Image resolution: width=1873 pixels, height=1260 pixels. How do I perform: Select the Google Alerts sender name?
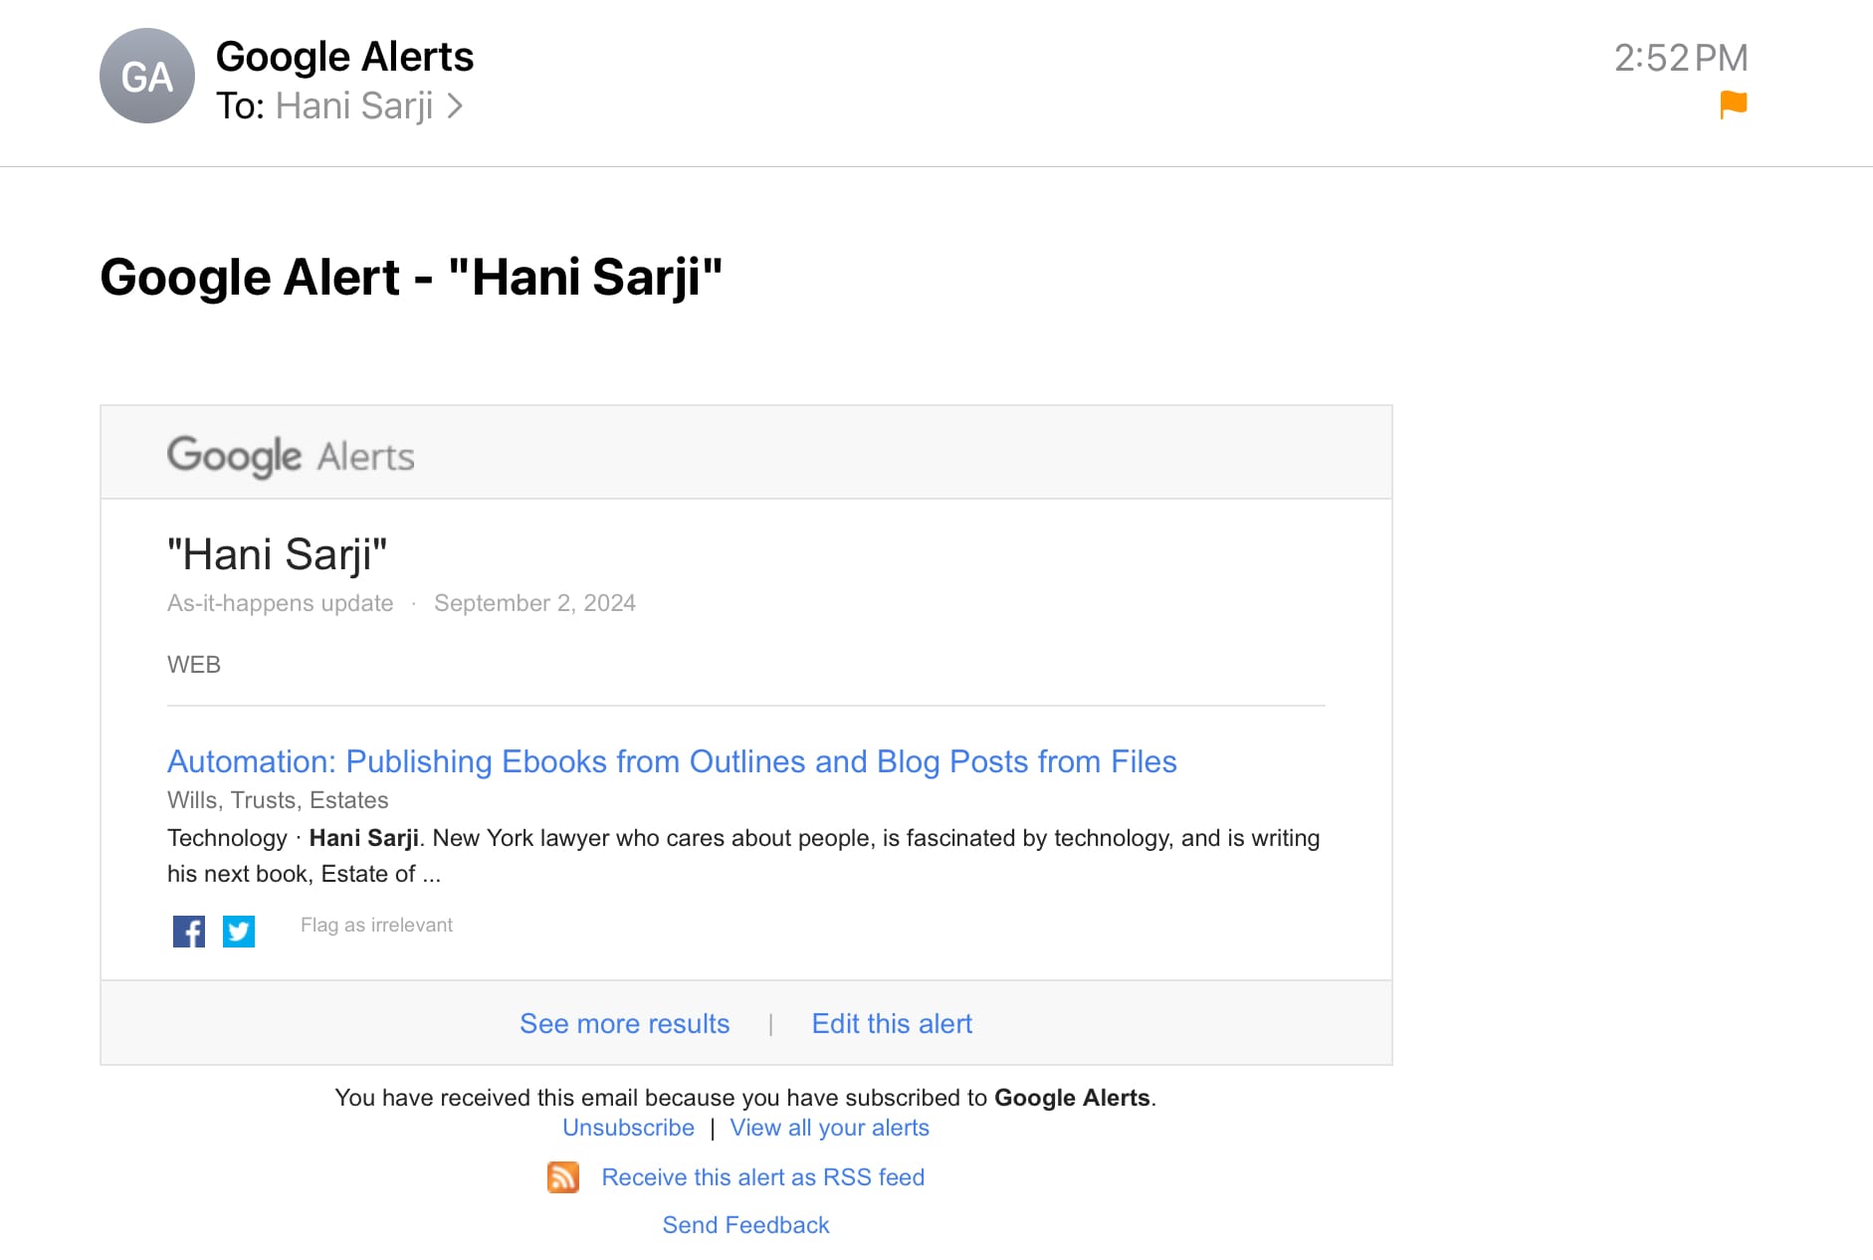coord(344,57)
